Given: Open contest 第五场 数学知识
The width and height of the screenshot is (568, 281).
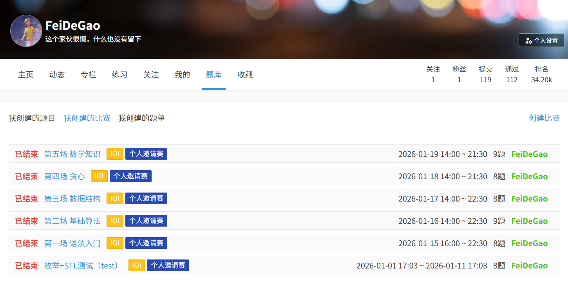Looking at the screenshot, I should tap(72, 154).
